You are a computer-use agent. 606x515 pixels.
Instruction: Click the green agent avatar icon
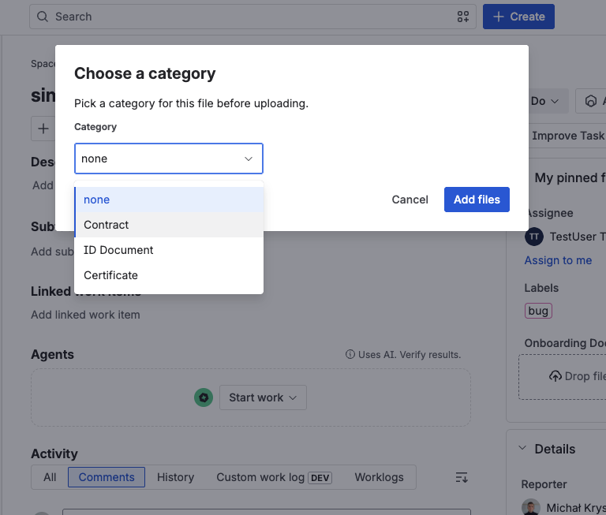coord(204,397)
